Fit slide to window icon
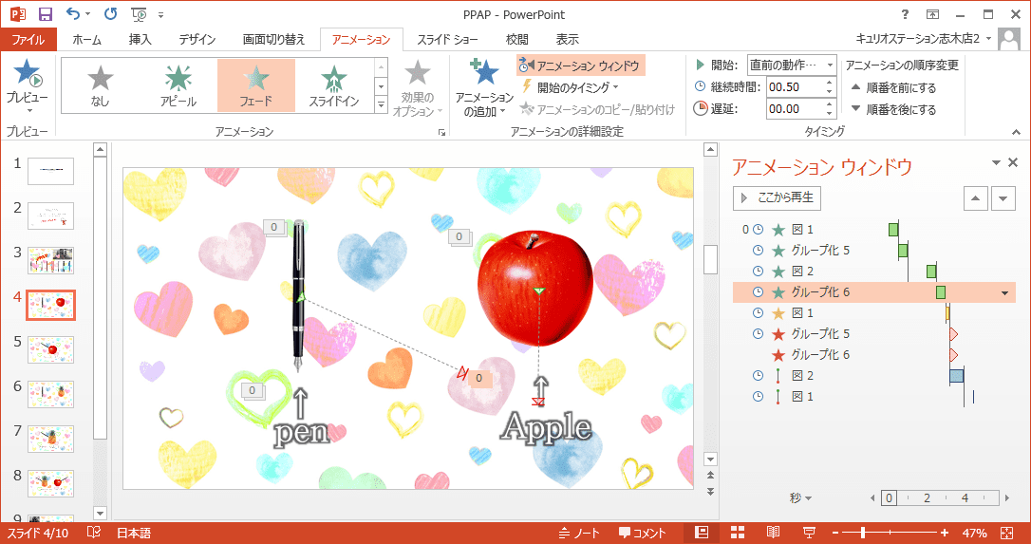1031x544 pixels. [1006, 533]
